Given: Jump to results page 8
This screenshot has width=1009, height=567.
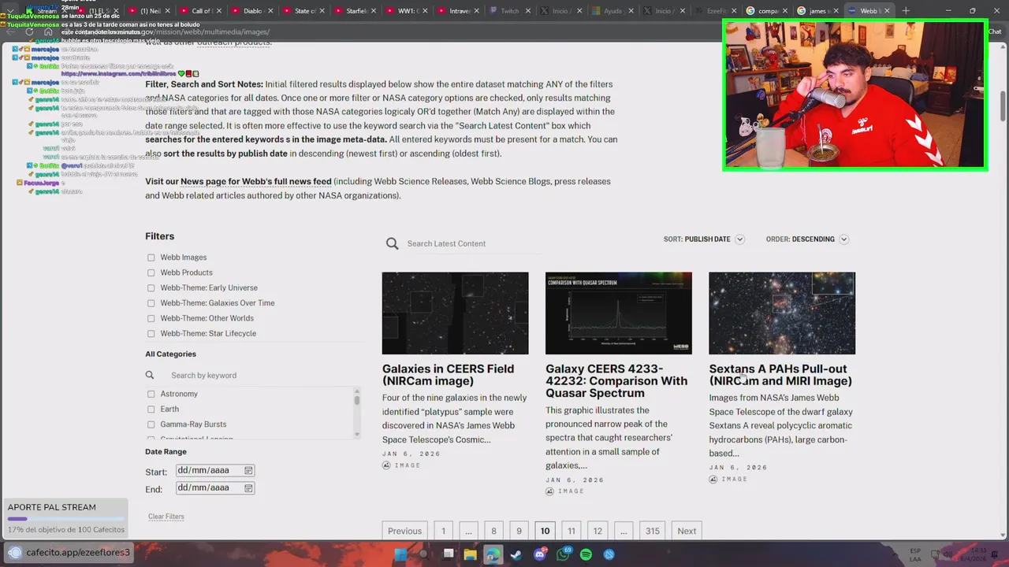Looking at the screenshot, I should click(494, 531).
